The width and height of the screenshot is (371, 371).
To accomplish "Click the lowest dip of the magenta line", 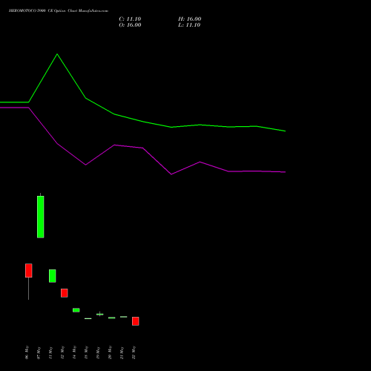I will [x=171, y=174].
